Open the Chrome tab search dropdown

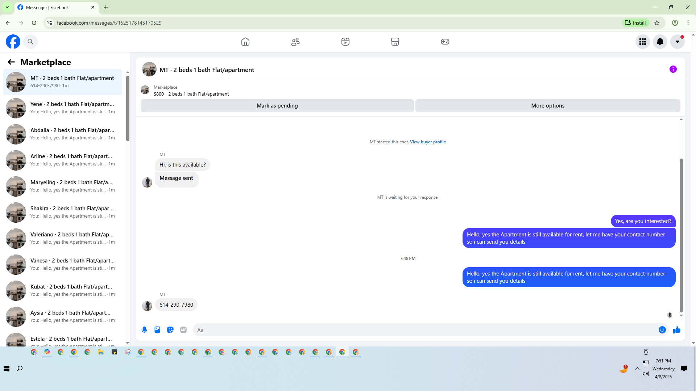tap(7, 7)
